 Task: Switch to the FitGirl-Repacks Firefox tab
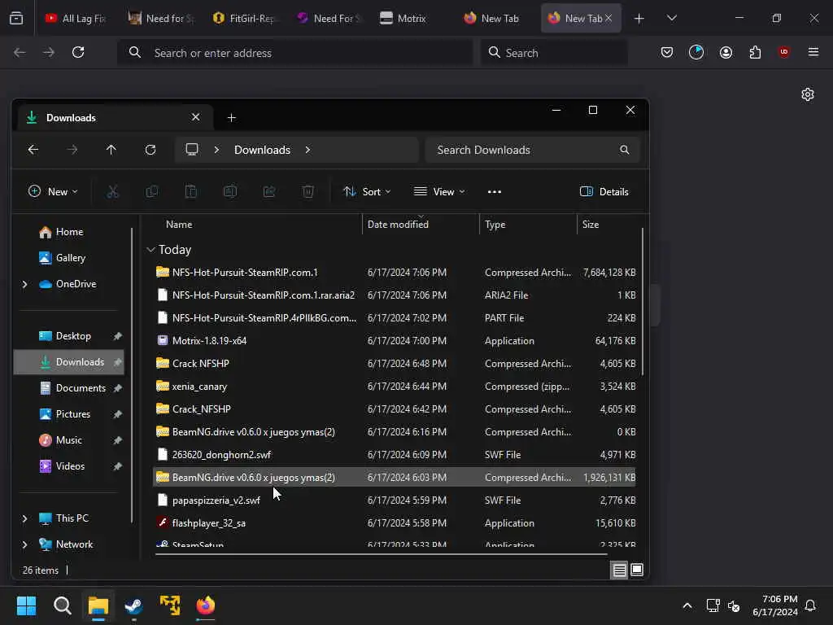[246, 18]
